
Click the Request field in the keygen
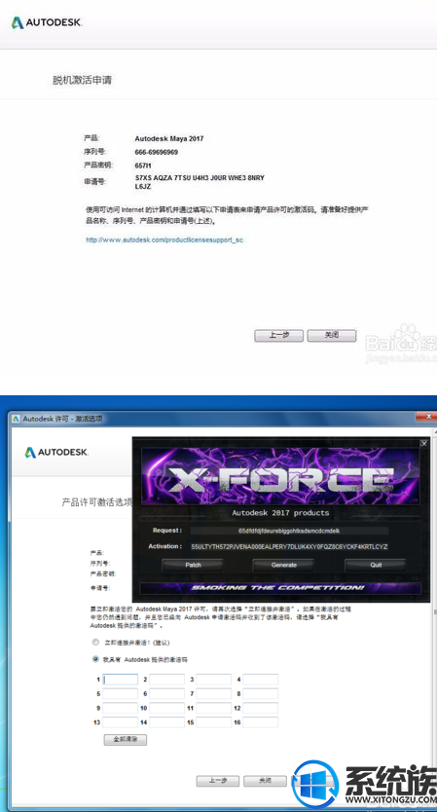tap(289, 531)
